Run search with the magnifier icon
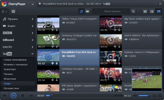This screenshot has height=100, width=164. pos(133,11)
